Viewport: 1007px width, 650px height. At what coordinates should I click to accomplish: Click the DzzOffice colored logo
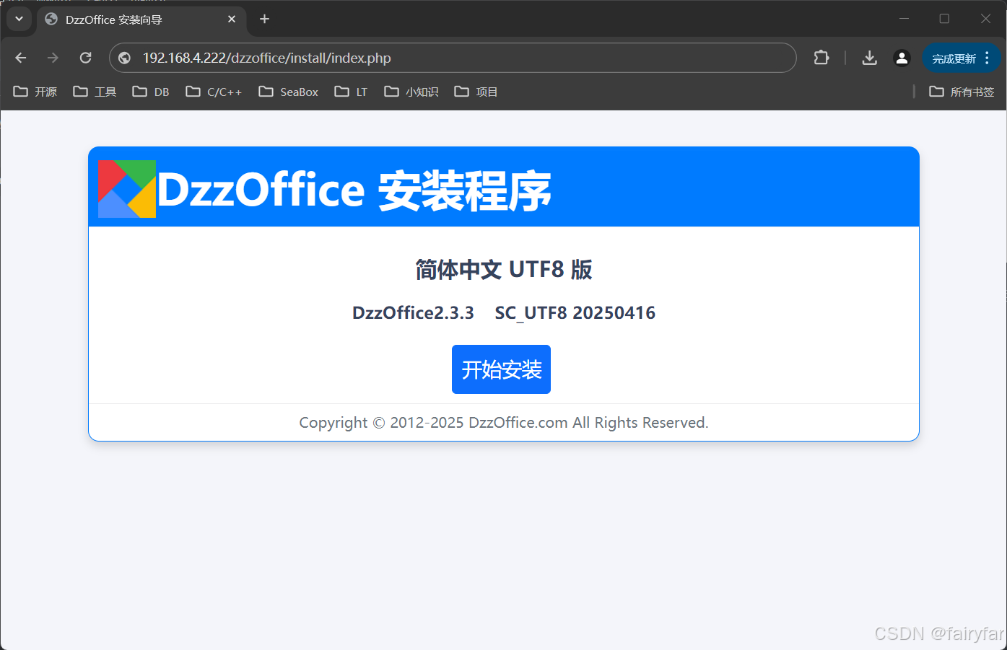(126, 188)
